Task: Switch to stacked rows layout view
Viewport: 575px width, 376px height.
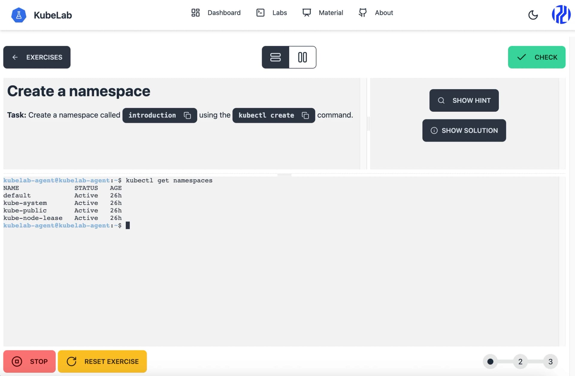Action: point(275,57)
